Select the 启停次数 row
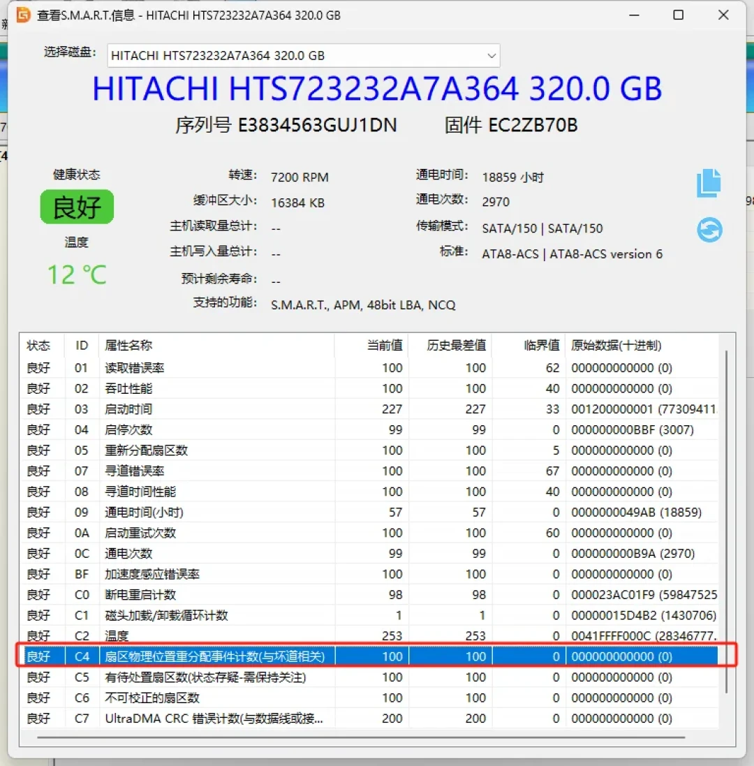This screenshot has height=766, width=754. pyautogui.click(x=369, y=429)
